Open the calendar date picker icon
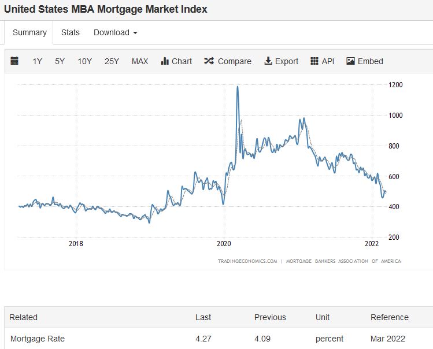The width and height of the screenshot is (433, 349). click(x=15, y=61)
